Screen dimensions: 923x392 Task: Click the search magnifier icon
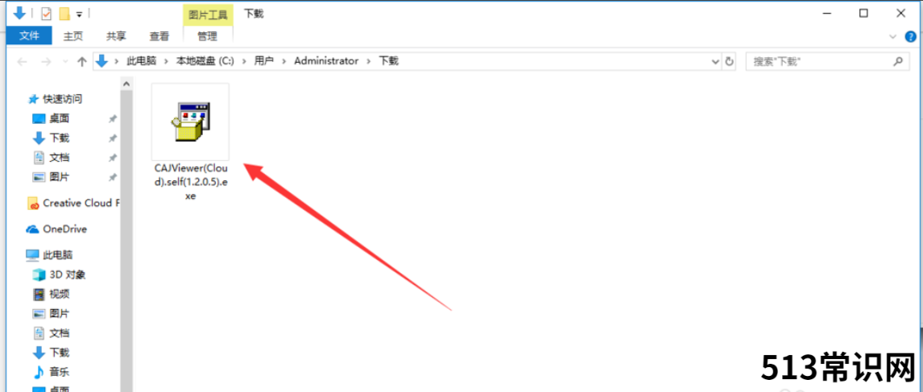tap(898, 60)
